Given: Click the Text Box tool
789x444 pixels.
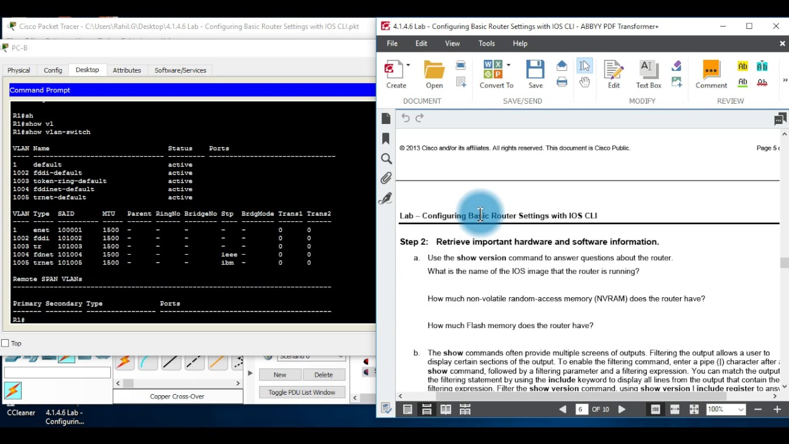Looking at the screenshot, I should pos(648,75).
